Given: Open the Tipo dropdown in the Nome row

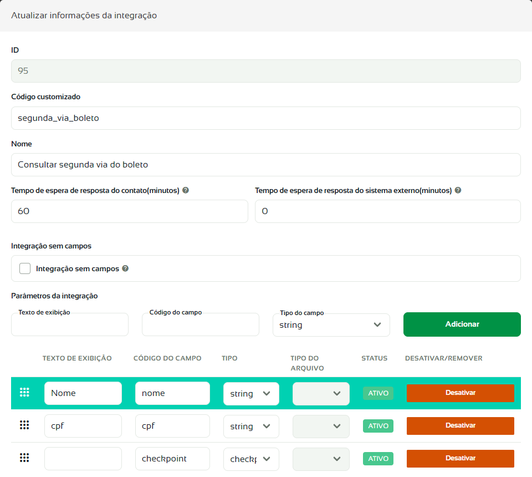Looking at the screenshot, I should click(x=251, y=393).
